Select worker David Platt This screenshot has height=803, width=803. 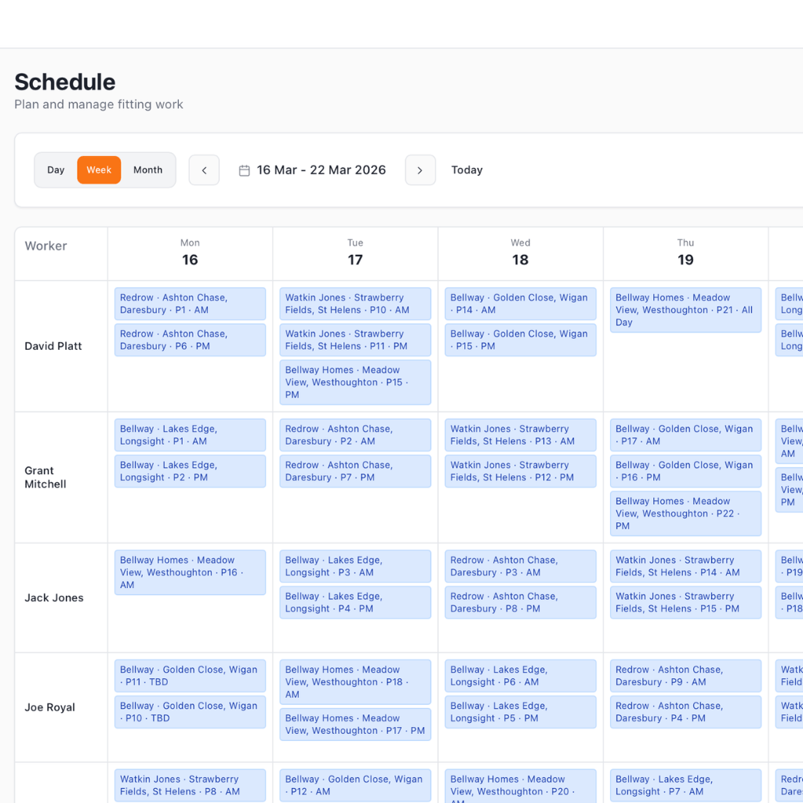(x=53, y=346)
